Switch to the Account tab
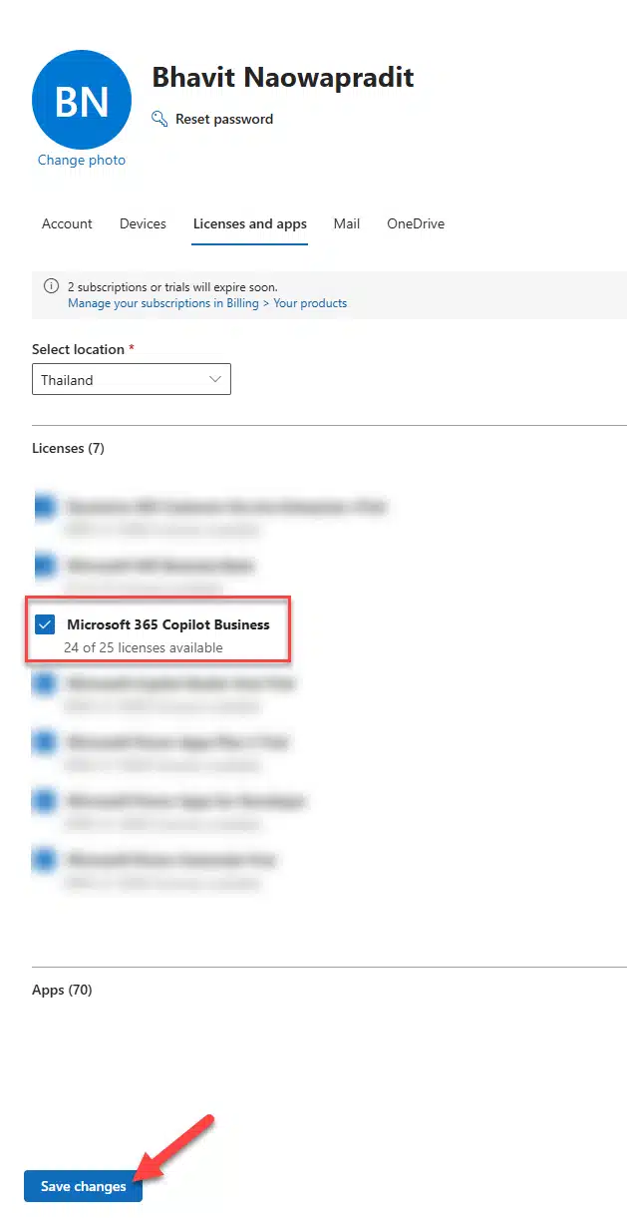The image size is (627, 1218). pos(67,223)
